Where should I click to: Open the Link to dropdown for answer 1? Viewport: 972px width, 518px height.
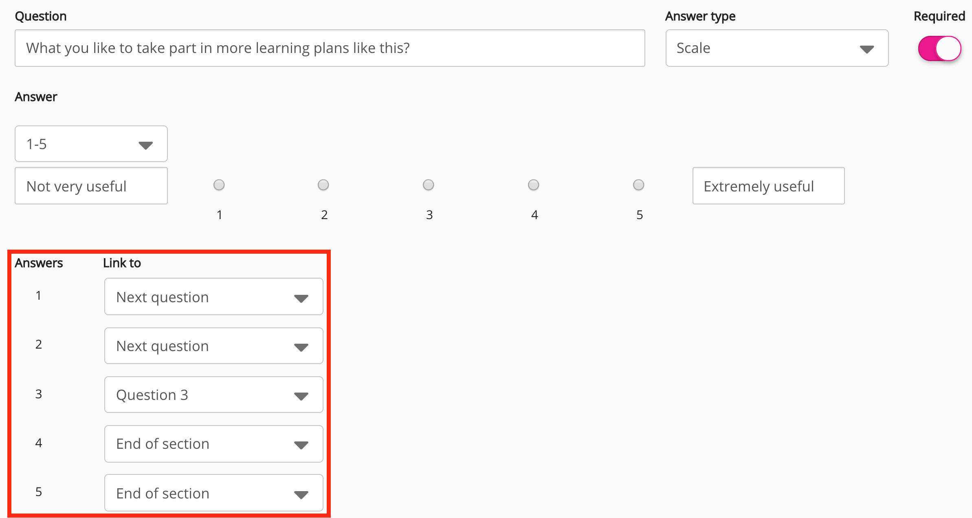(x=213, y=297)
